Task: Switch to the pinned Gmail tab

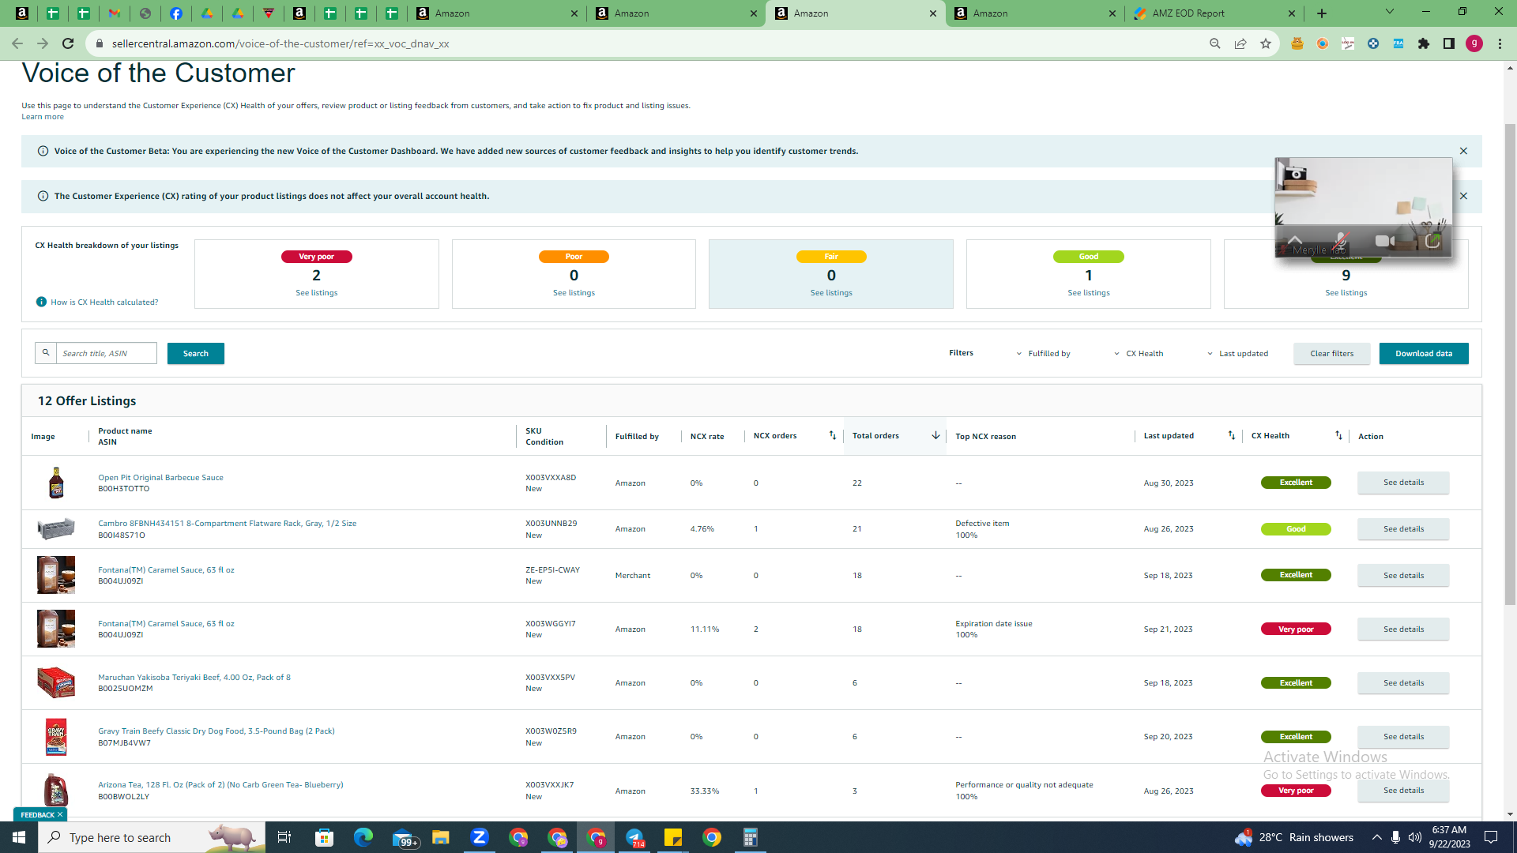Action: click(115, 13)
